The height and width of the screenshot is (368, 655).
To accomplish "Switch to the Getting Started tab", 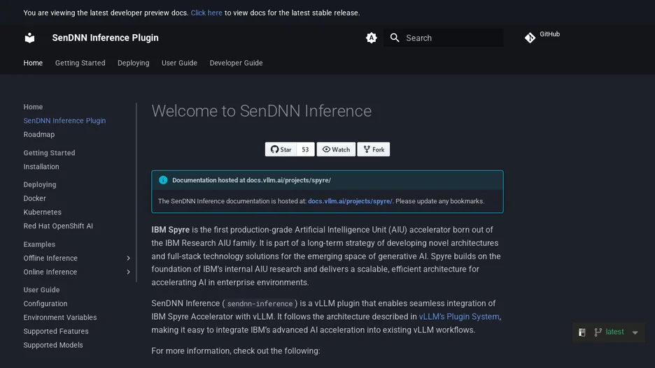I will 80,63.
